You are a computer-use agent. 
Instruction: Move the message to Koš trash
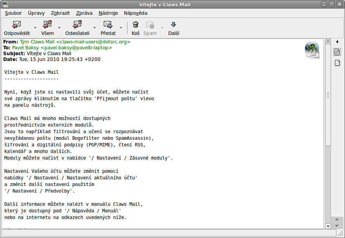(136, 25)
